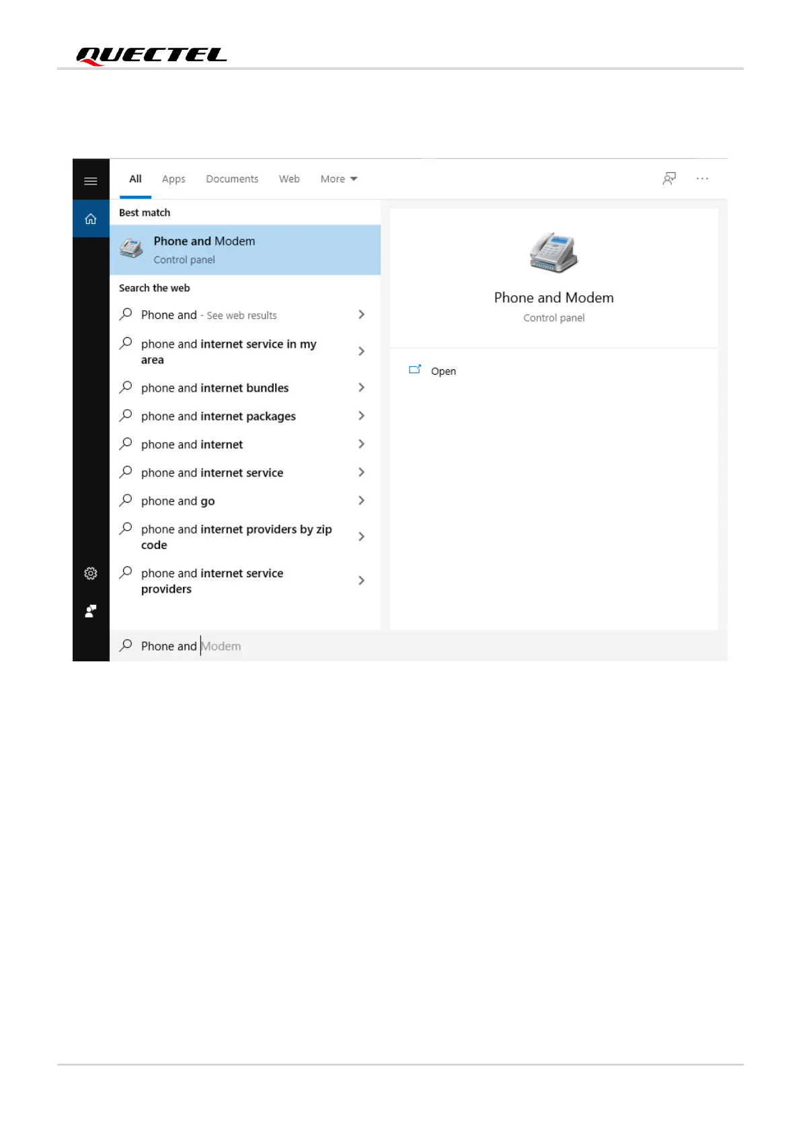Expand the More filter dropdown

coord(339,179)
